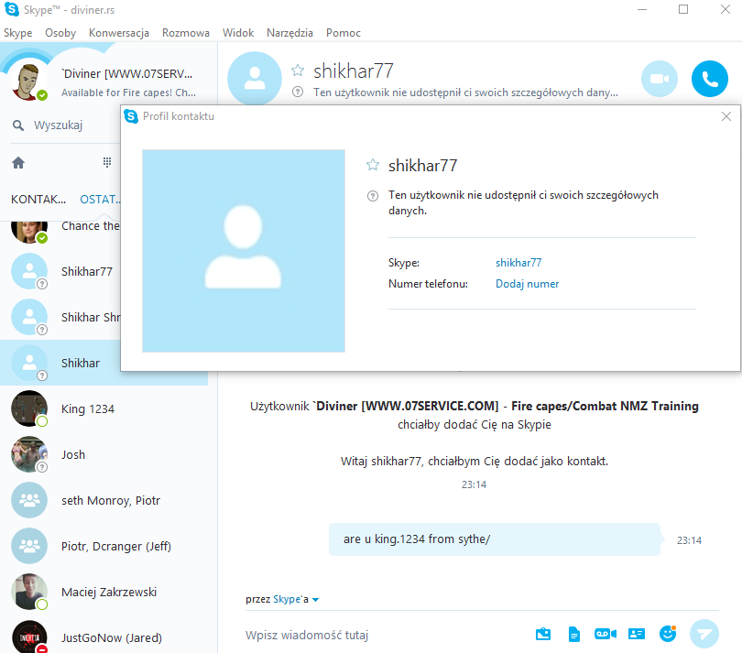Screen dimensions: 742x653
Task: Open seth Monroy, Piotr group chat
Action: coord(104,500)
